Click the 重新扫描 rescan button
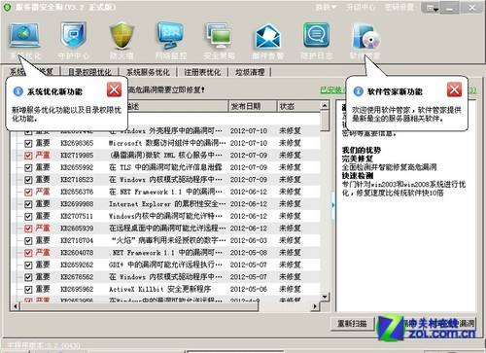 (352, 323)
